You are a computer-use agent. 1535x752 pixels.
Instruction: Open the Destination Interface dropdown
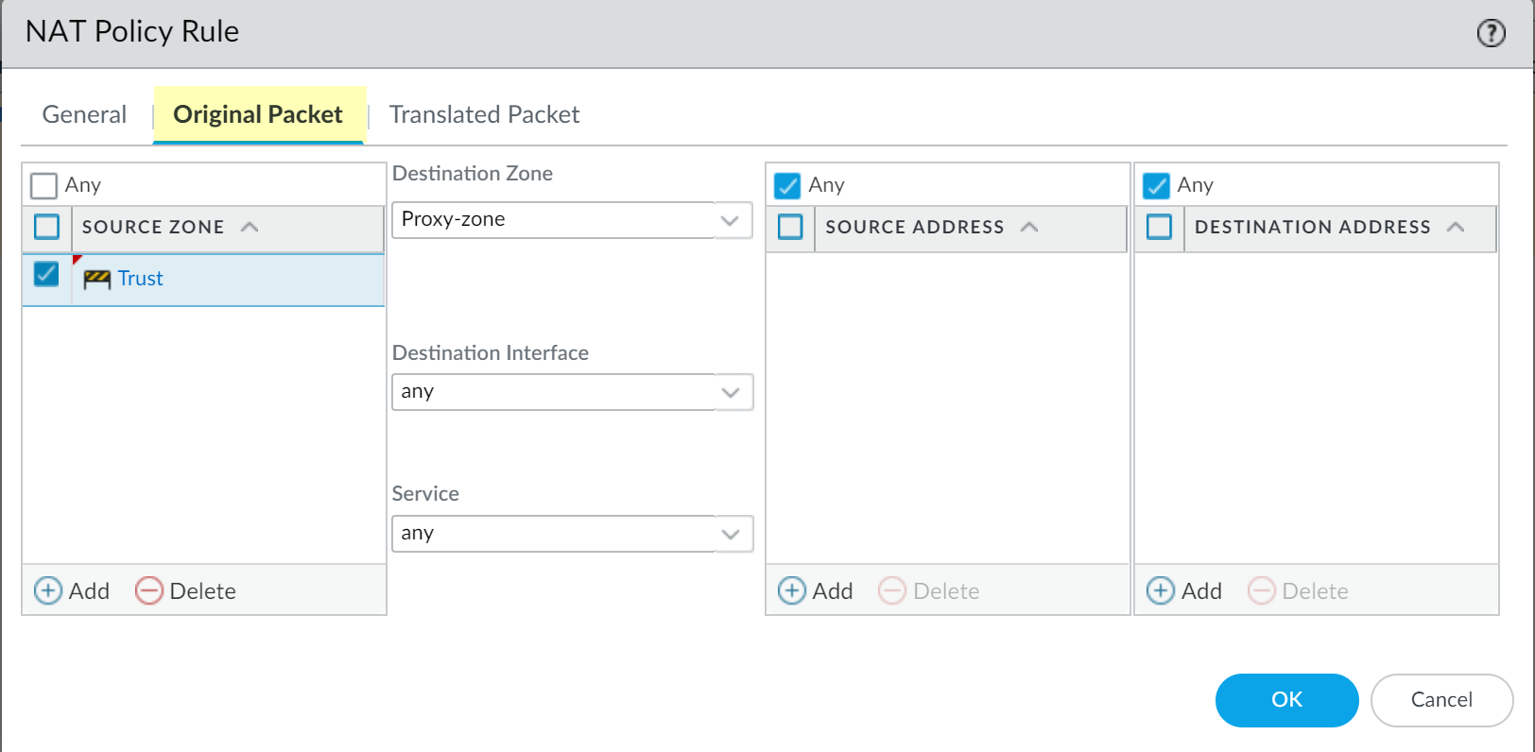pyautogui.click(x=730, y=392)
